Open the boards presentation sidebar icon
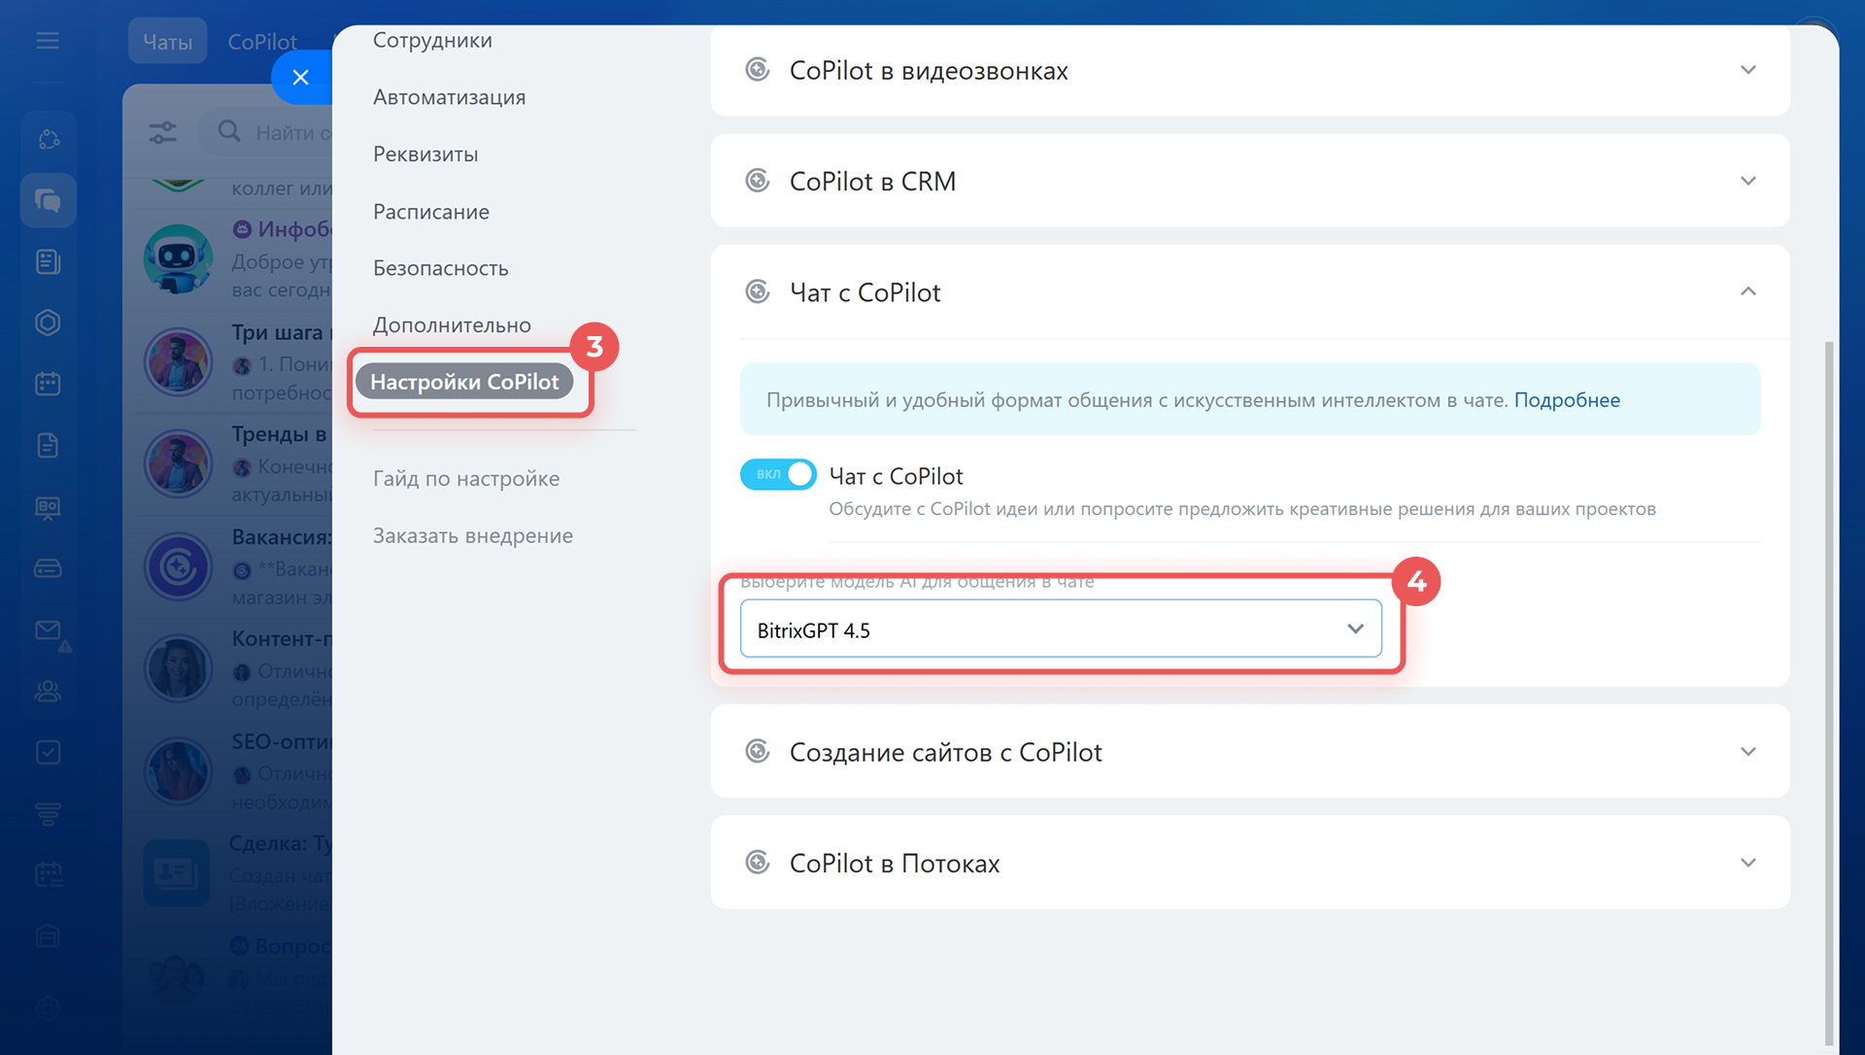The height and width of the screenshot is (1055, 1865). click(48, 507)
